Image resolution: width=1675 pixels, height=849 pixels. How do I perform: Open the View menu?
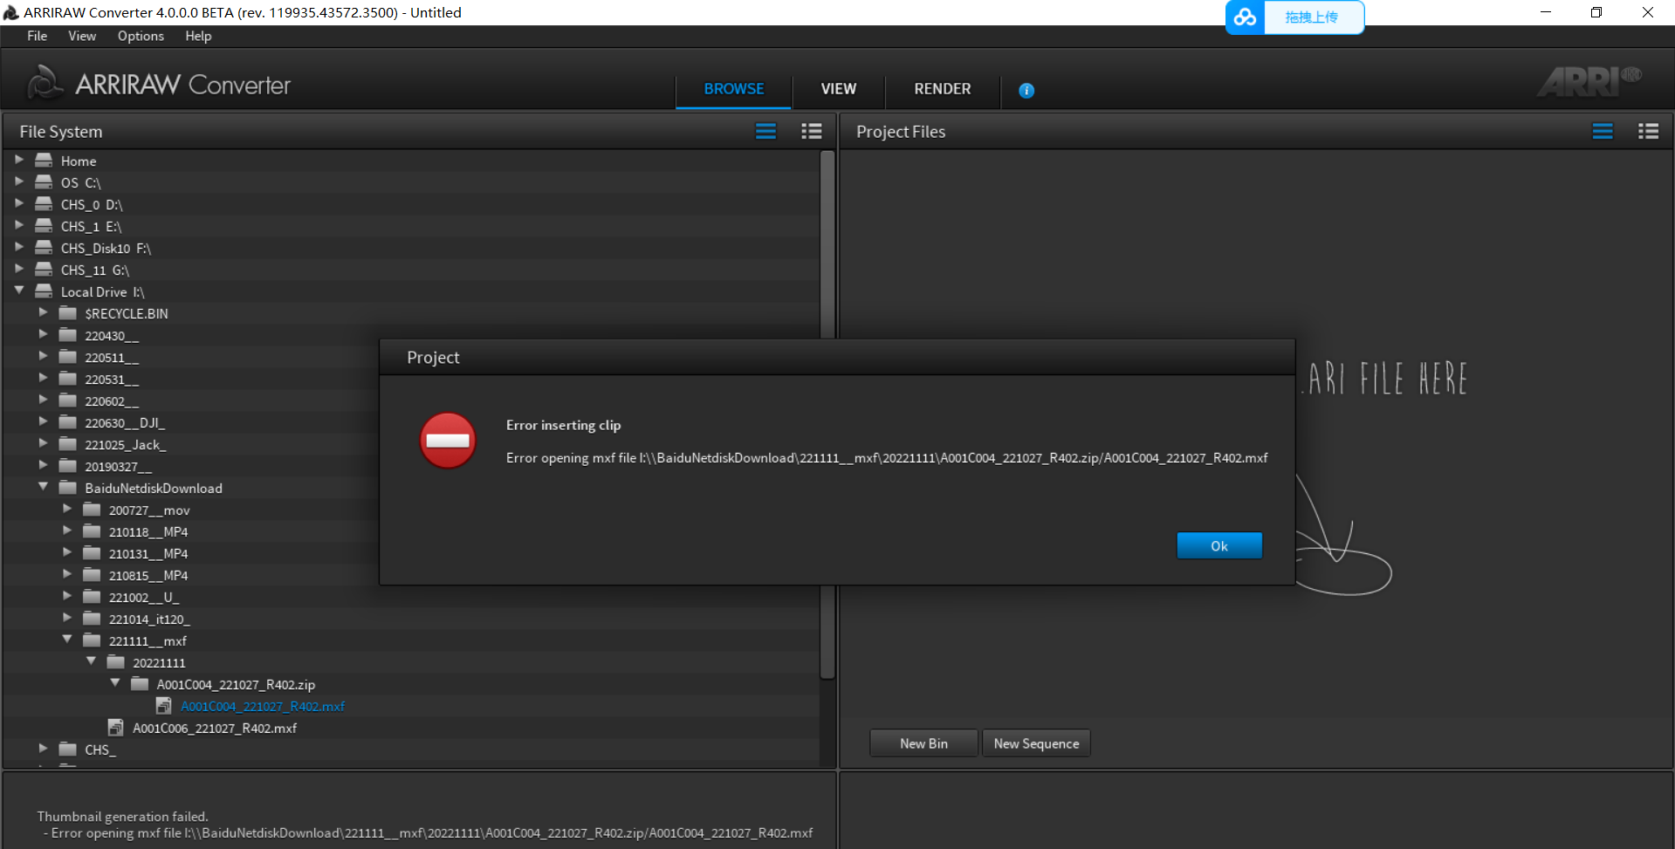(x=82, y=36)
